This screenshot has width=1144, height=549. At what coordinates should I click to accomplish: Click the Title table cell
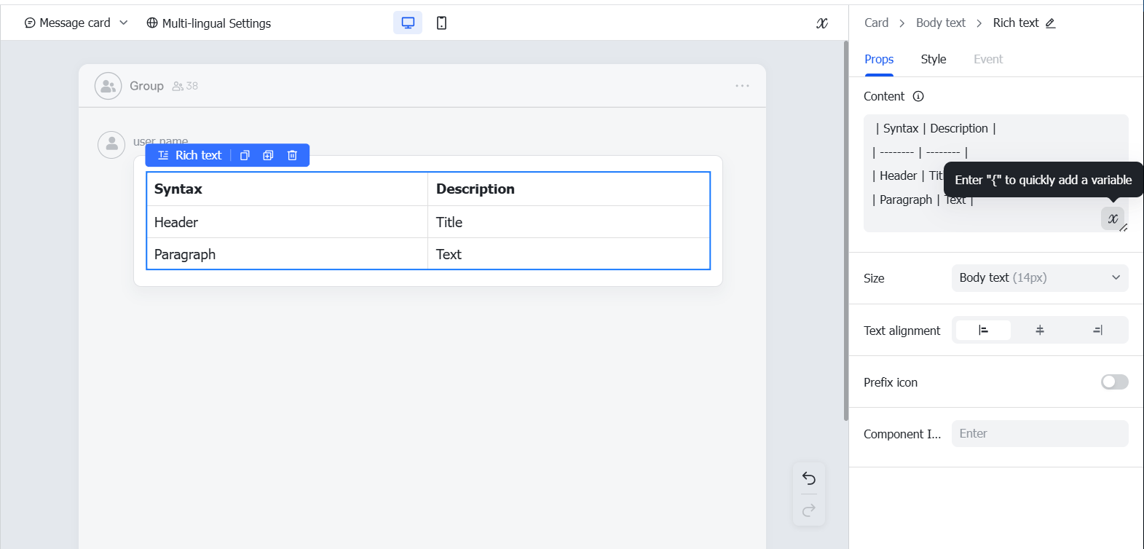[569, 222]
